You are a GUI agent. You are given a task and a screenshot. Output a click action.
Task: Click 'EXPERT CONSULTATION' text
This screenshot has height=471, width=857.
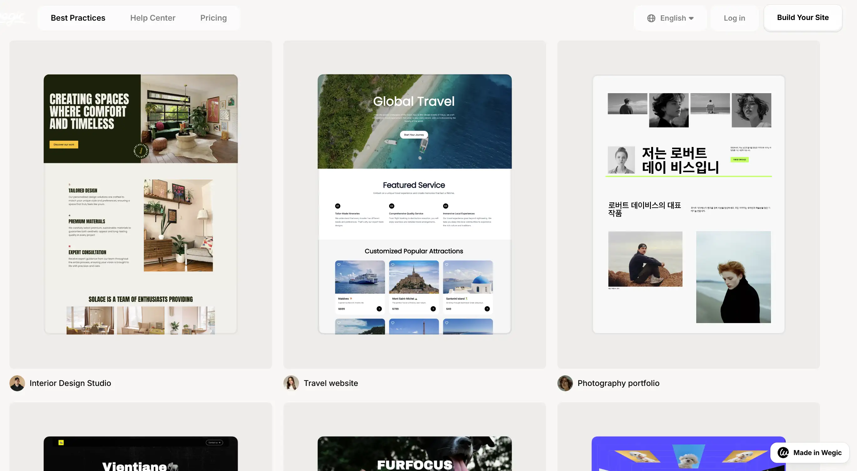point(88,253)
